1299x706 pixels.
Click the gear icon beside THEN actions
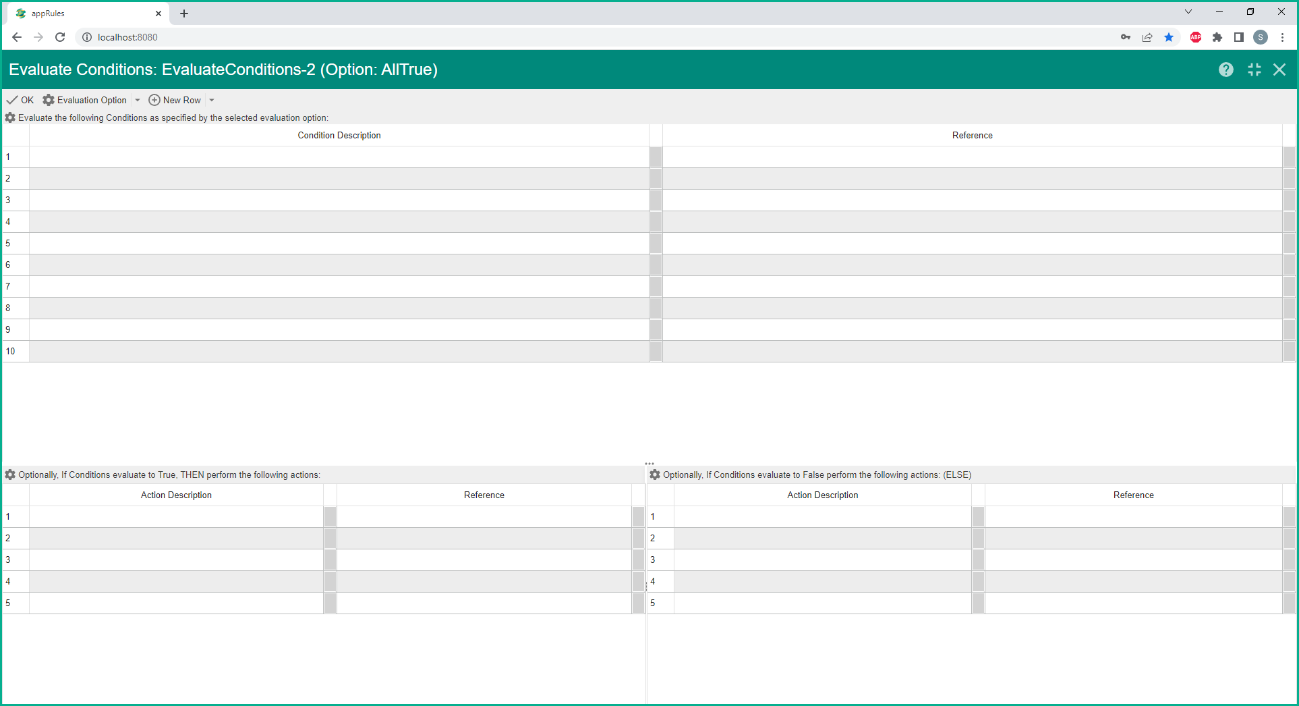pos(10,474)
